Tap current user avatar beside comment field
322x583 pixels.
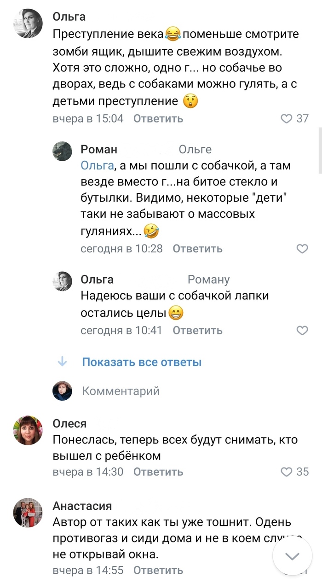pyautogui.click(x=62, y=391)
